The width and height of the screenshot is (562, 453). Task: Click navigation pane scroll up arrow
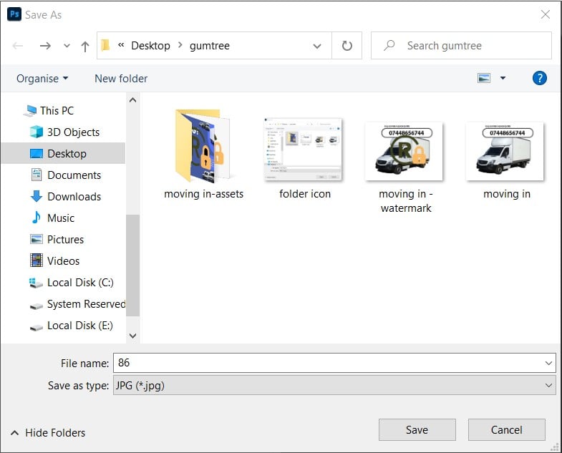pos(133,100)
